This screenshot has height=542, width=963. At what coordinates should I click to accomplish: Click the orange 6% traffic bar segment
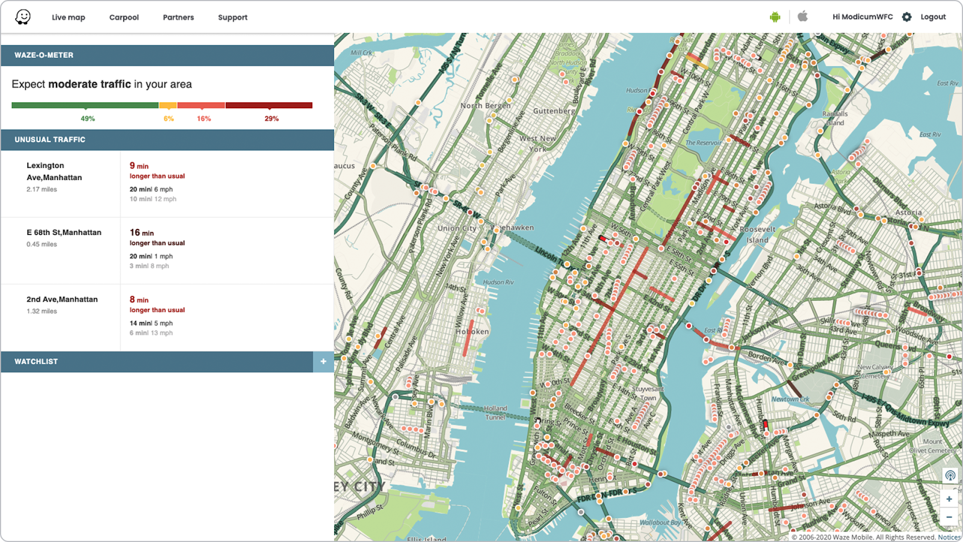pos(168,105)
